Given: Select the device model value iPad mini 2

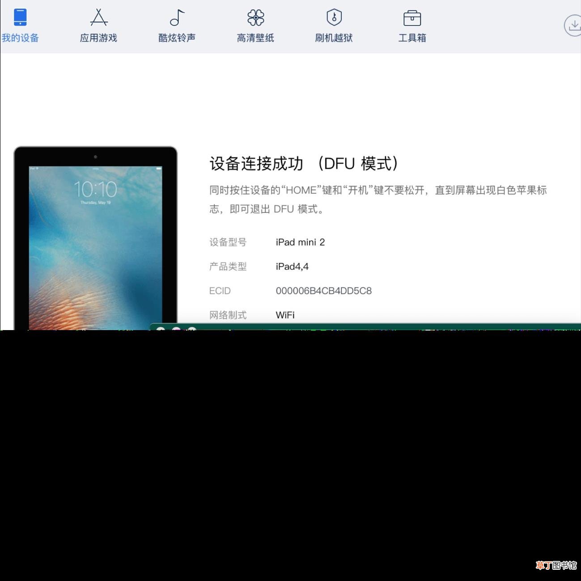Looking at the screenshot, I should (x=300, y=242).
